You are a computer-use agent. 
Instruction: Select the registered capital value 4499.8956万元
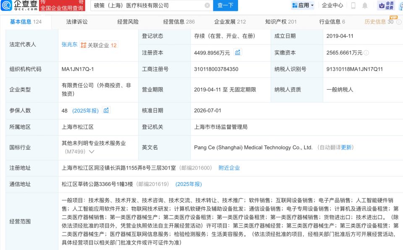point(212,53)
